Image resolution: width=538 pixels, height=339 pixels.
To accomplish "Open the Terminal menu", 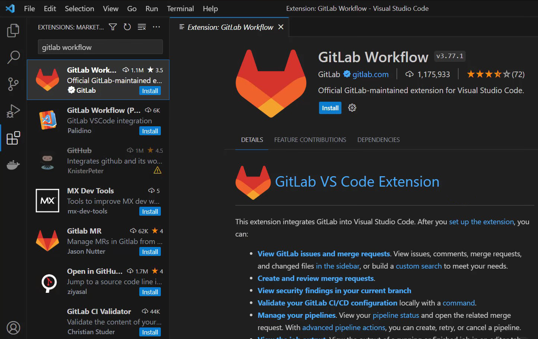I will pyautogui.click(x=180, y=9).
